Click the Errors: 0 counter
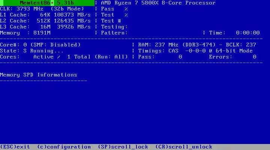Screen dimensions: 270x150 pyautogui.click(x=232, y=57)
